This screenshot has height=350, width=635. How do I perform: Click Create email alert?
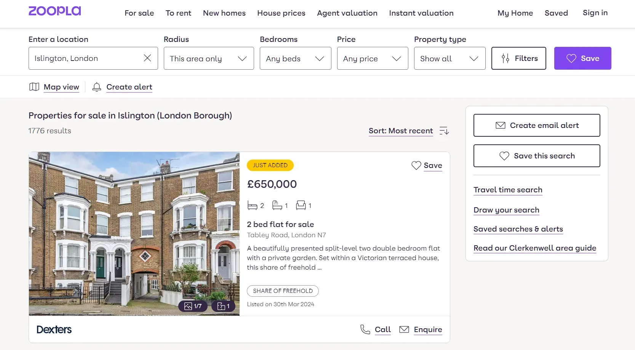(536, 125)
